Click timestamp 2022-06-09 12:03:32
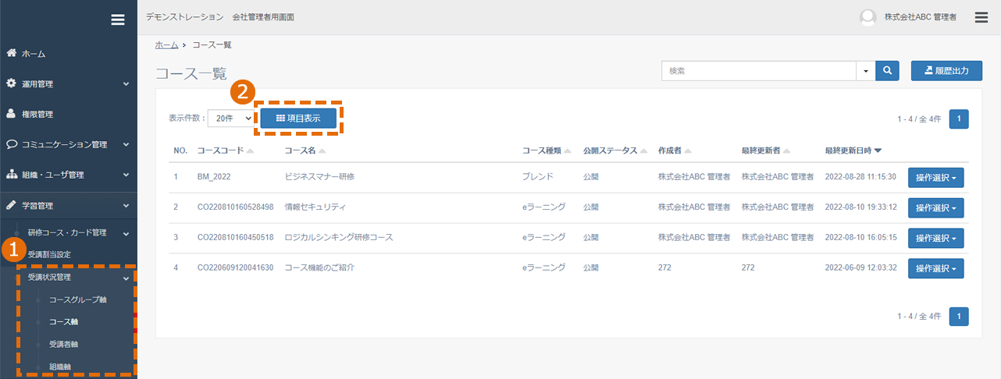The width and height of the screenshot is (1001, 379). click(860, 267)
